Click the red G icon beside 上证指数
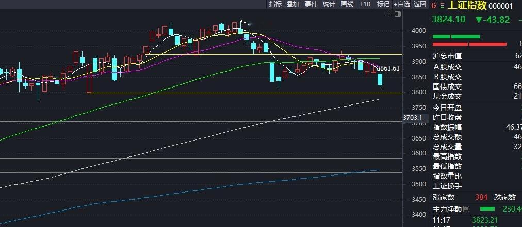 [x=434, y=6]
